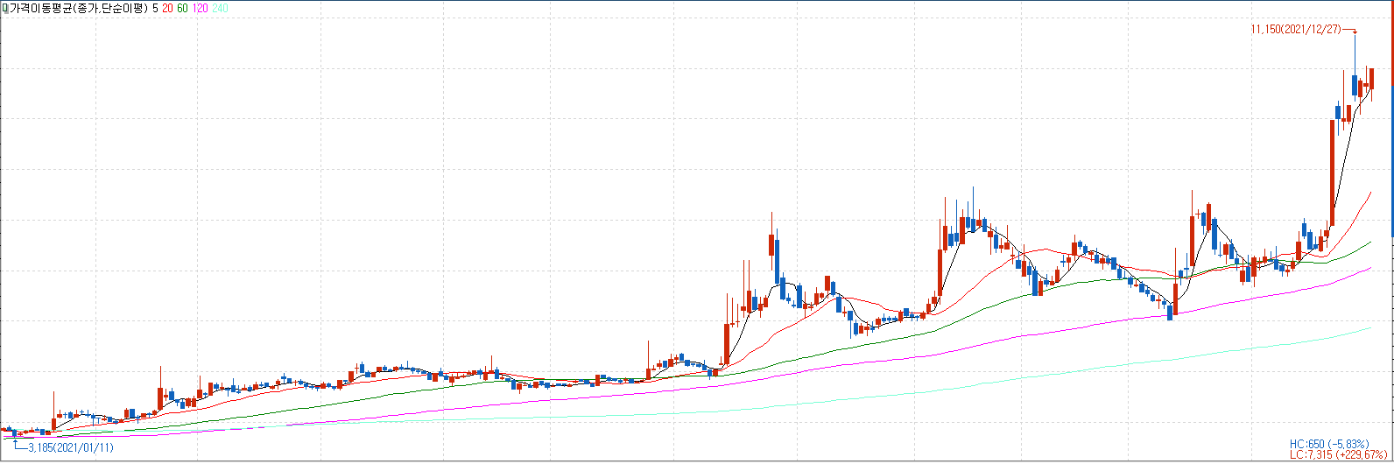Click the green 60-day moving average line's right end
Viewport: 1394px width, 464px height.
1369,242
